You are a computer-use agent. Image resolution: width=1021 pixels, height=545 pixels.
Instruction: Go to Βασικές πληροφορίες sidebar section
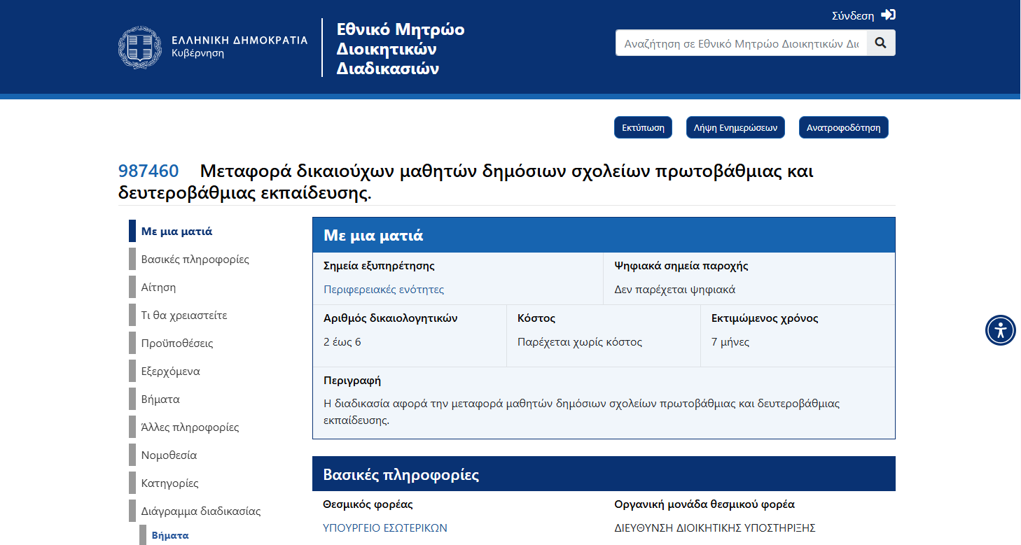pyautogui.click(x=195, y=260)
